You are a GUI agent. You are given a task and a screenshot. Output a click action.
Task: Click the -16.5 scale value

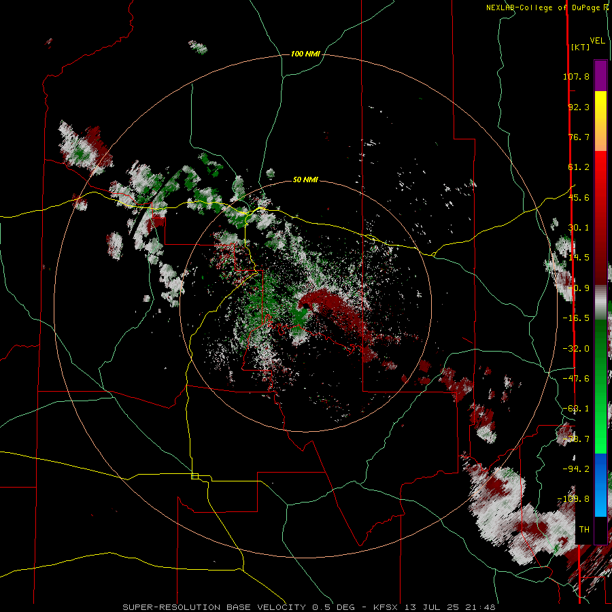[x=576, y=318]
